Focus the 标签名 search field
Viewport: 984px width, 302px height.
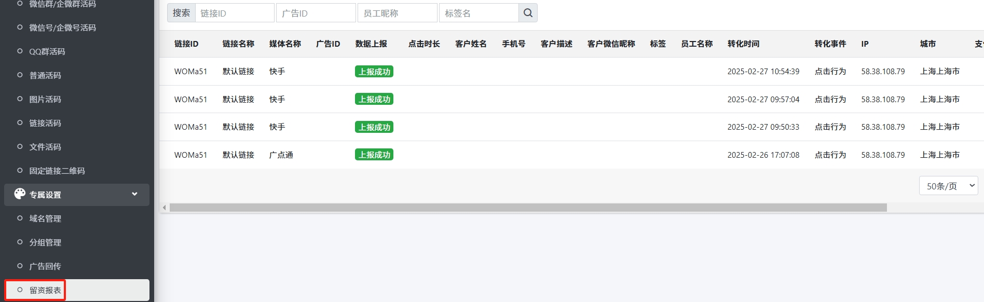click(x=479, y=13)
